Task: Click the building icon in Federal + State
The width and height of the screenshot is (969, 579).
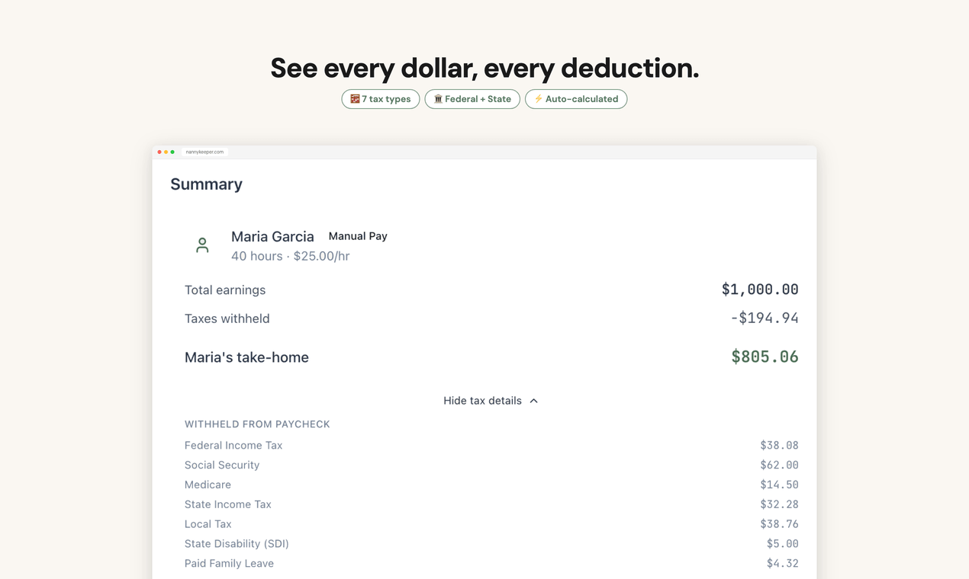Action: pyautogui.click(x=438, y=99)
